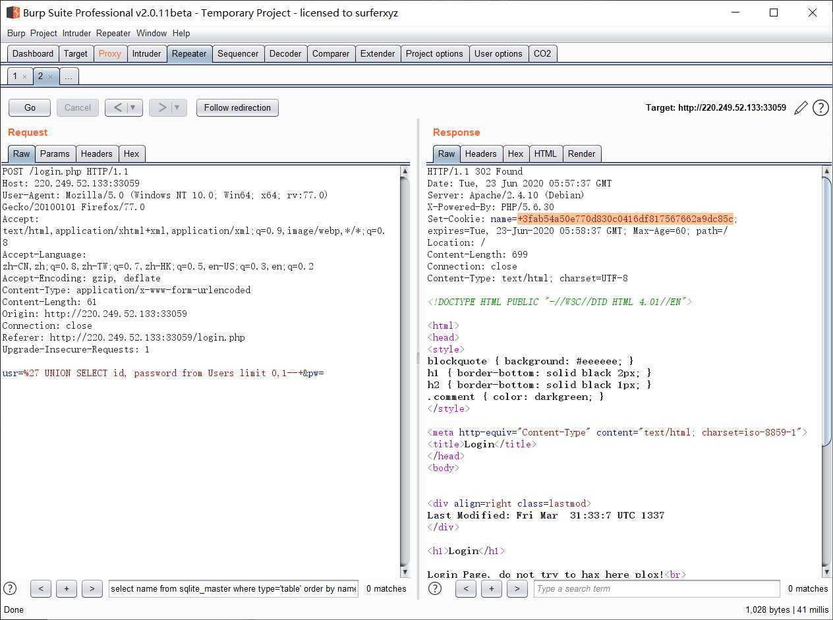Open the Intruder menu

tap(77, 33)
